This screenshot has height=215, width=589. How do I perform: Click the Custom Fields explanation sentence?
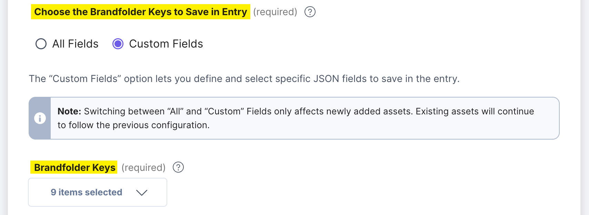click(x=244, y=79)
